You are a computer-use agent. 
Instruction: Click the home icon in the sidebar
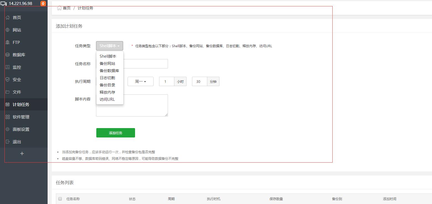(x=7, y=17)
